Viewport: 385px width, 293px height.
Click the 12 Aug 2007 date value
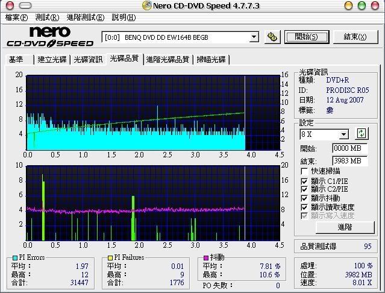pyautogui.click(x=345, y=100)
